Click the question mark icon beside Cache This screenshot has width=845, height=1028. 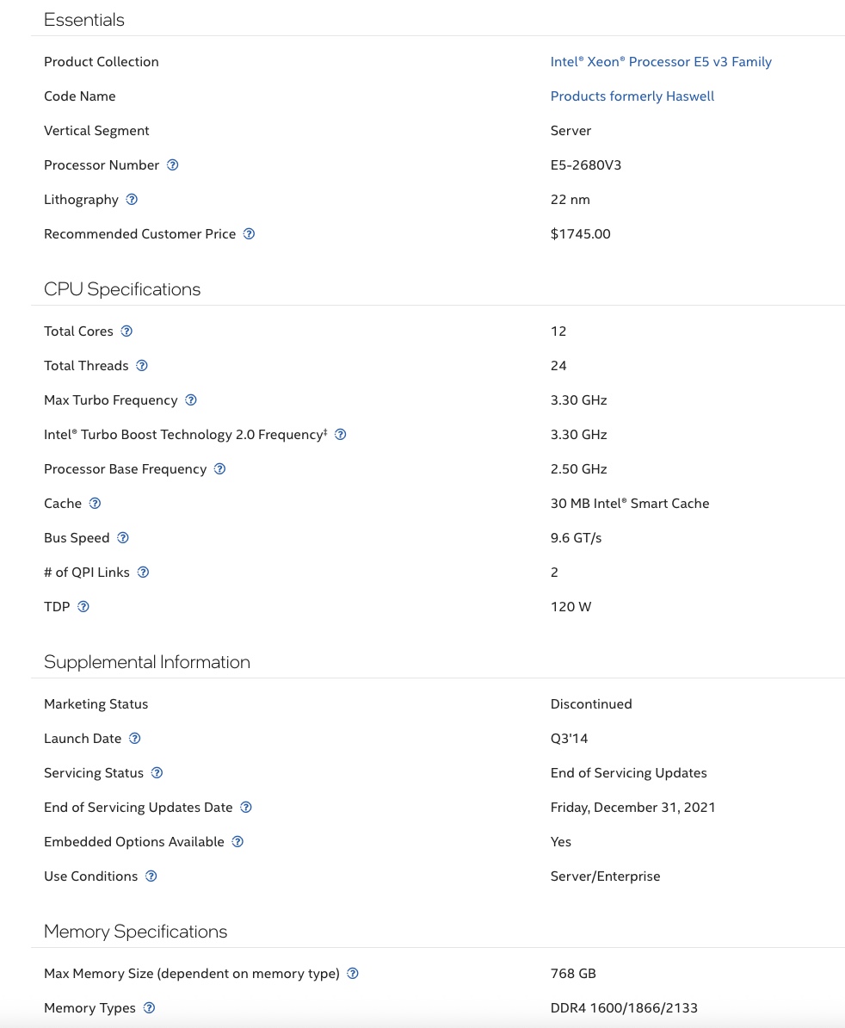click(x=95, y=504)
